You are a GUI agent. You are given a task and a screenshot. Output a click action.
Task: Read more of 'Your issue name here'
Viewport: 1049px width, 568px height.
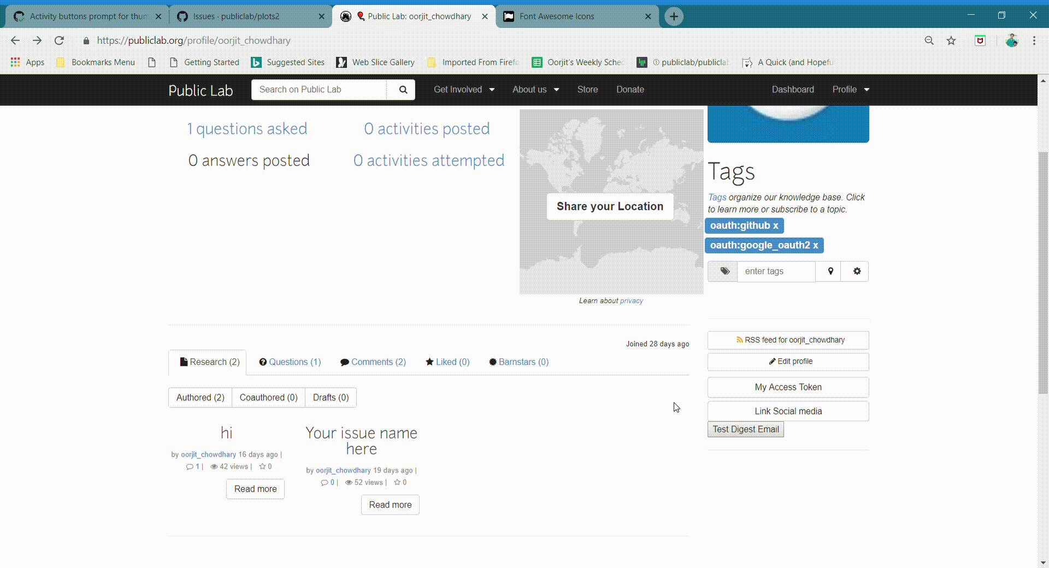[x=390, y=505]
